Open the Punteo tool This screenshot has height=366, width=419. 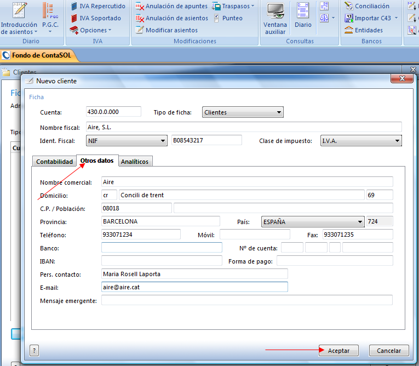click(228, 18)
